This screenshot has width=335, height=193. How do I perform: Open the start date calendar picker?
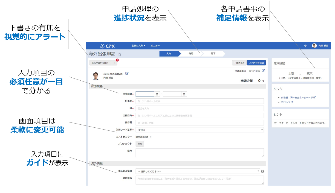[x=157, y=94]
